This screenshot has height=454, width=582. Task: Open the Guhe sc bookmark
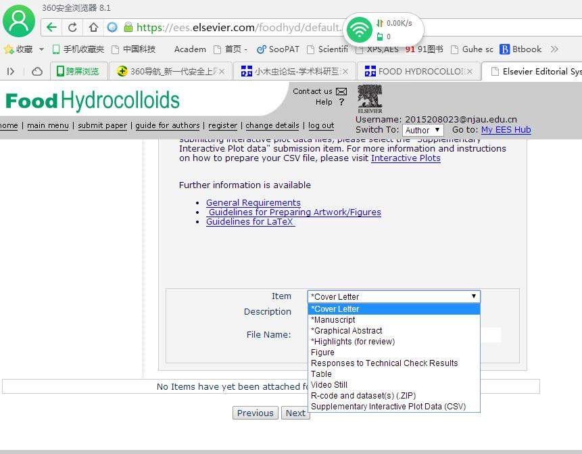pyautogui.click(x=472, y=49)
